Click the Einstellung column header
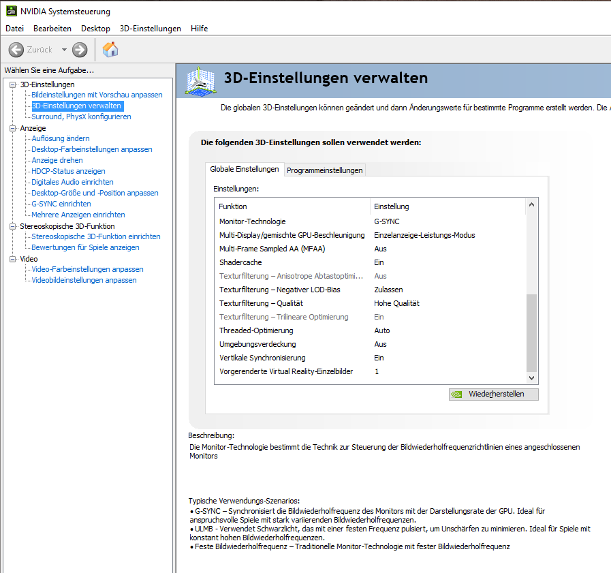The width and height of the screenshot is (611, 573). click(448, 206)
